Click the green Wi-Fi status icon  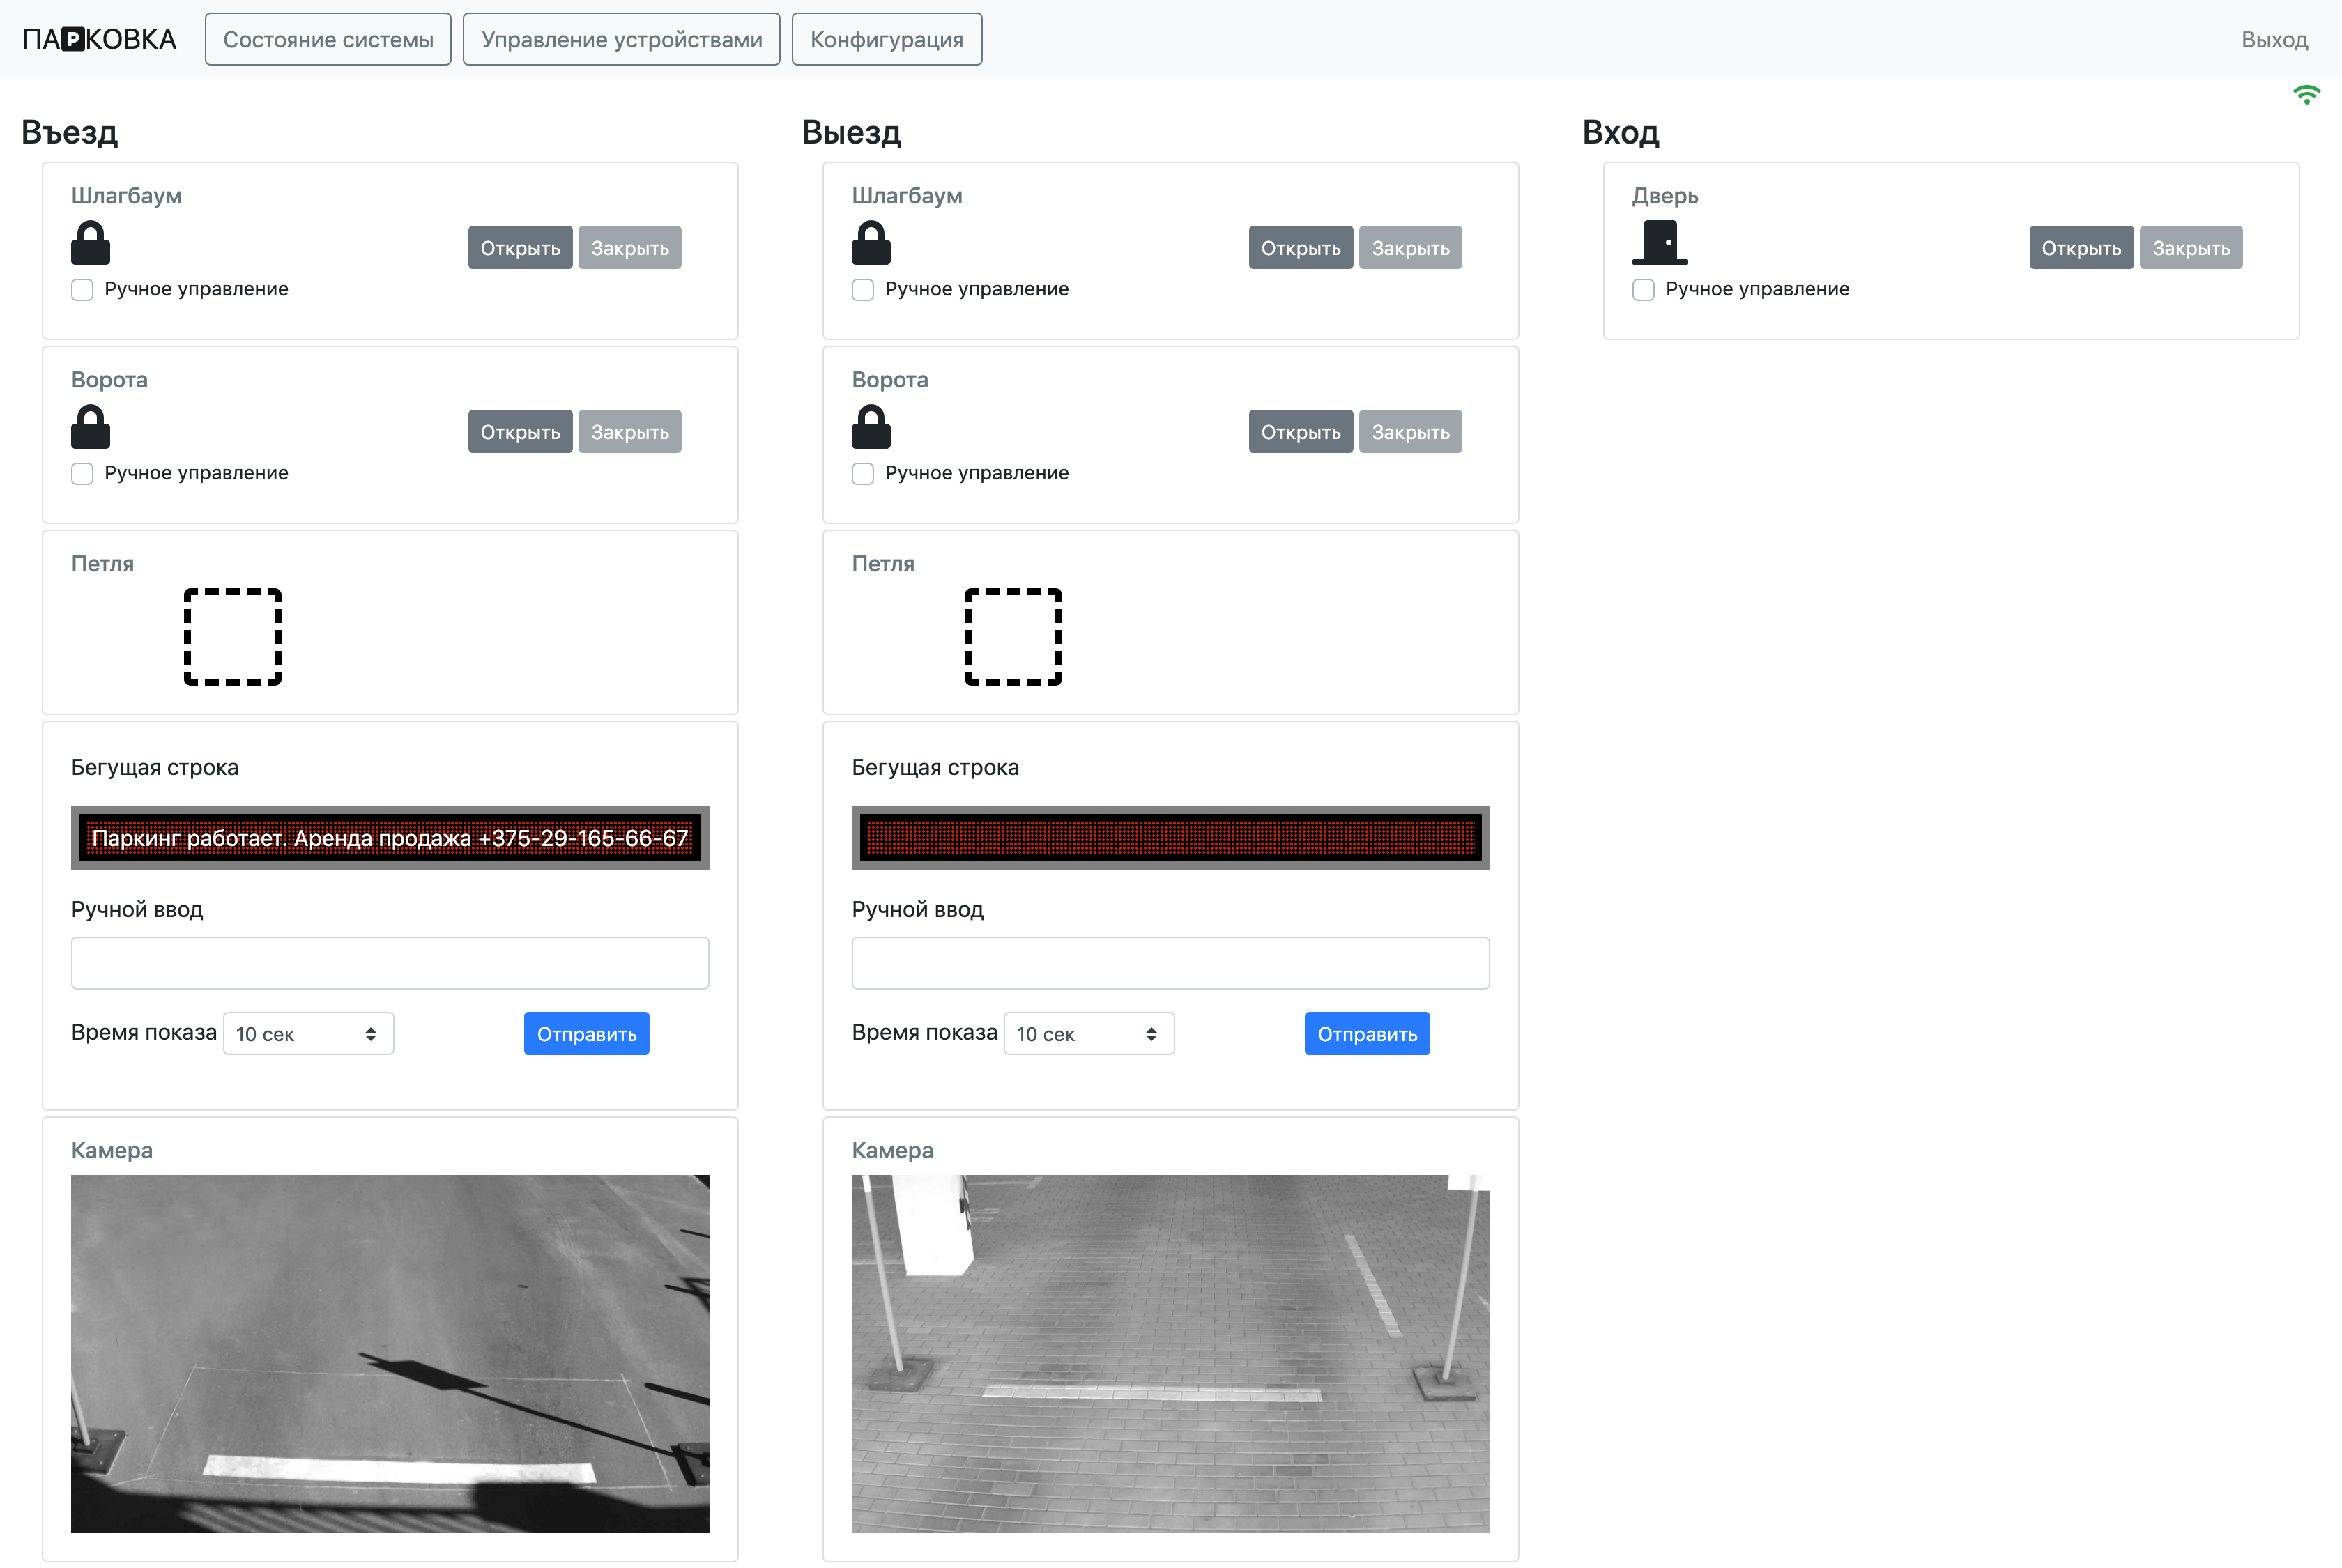(2306, 95)
